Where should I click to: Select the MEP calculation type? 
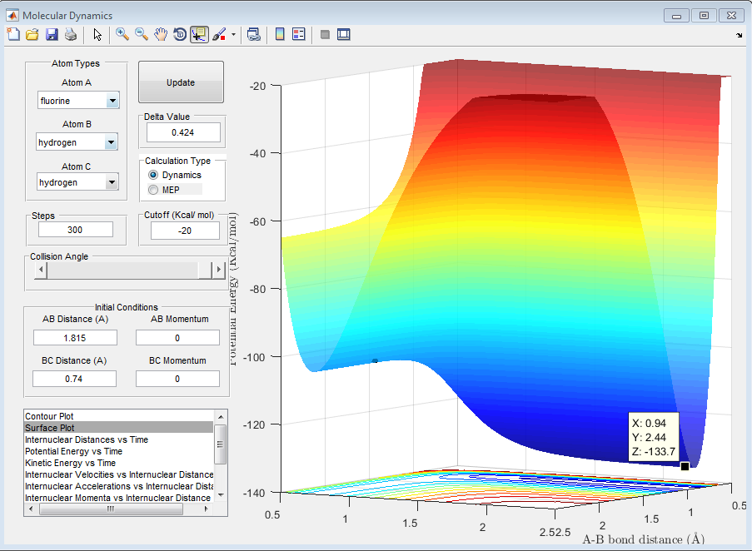tap(152, 190)
